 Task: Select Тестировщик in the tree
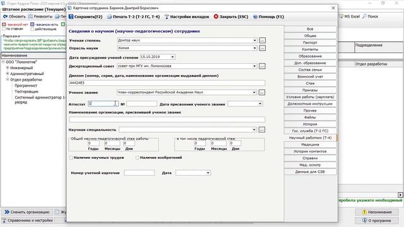tap(27, 91)
